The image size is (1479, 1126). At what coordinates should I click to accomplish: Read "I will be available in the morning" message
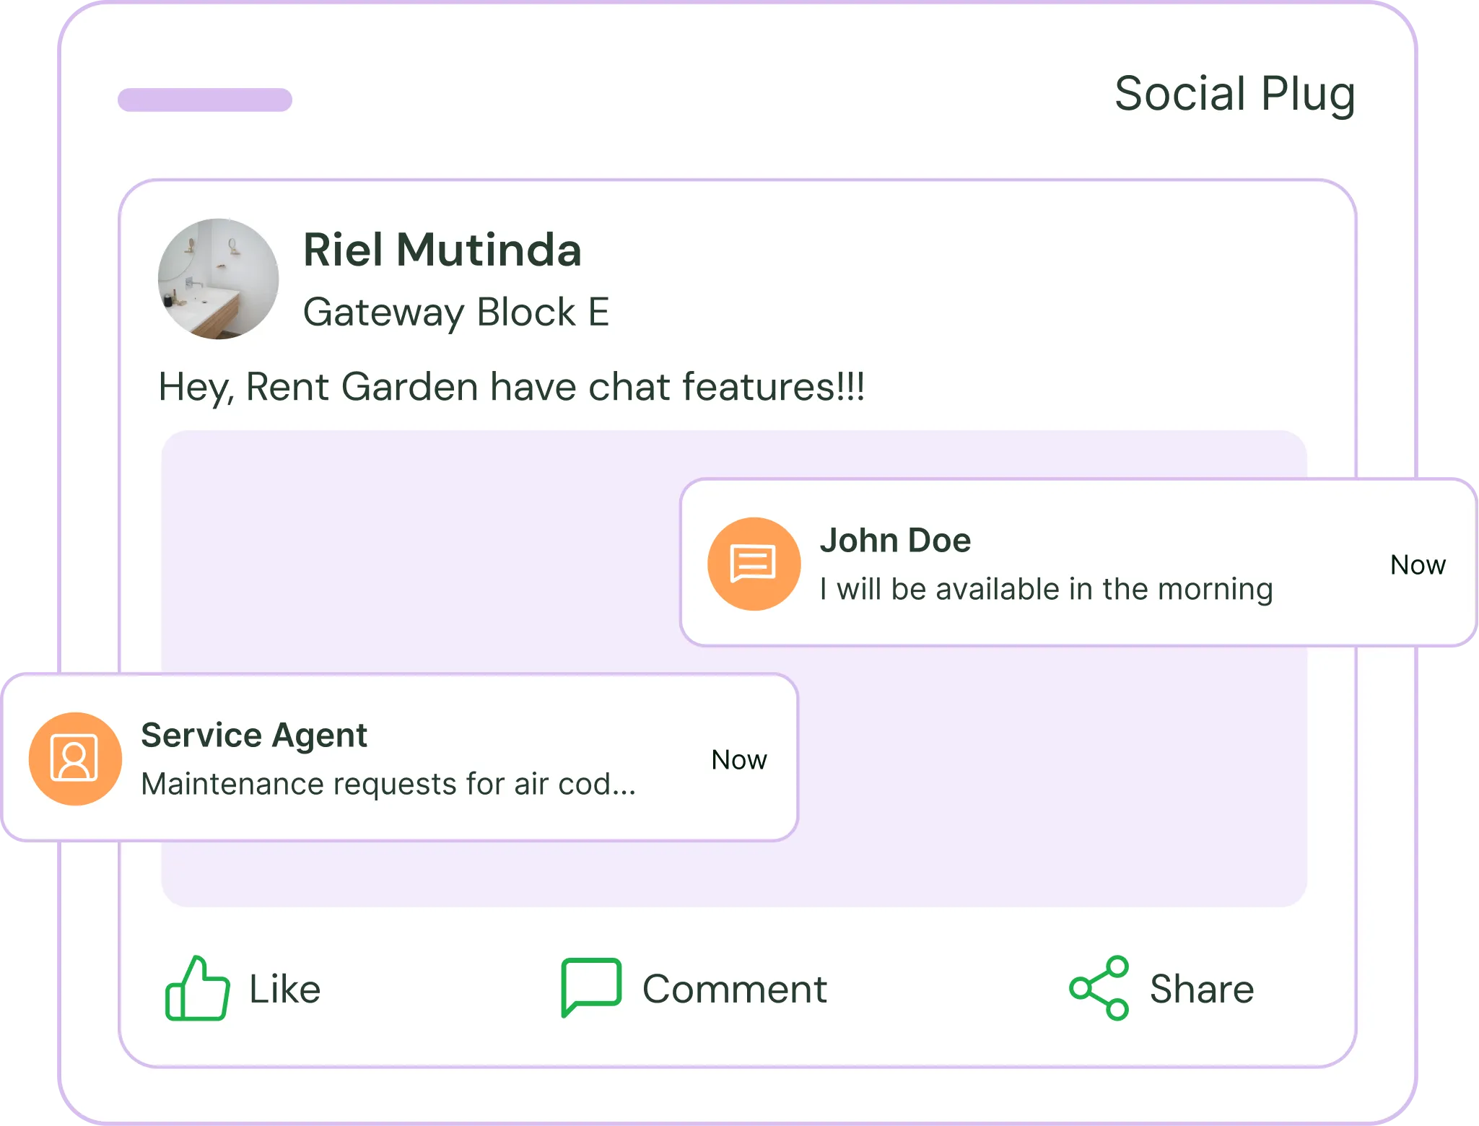[1046, 590]
